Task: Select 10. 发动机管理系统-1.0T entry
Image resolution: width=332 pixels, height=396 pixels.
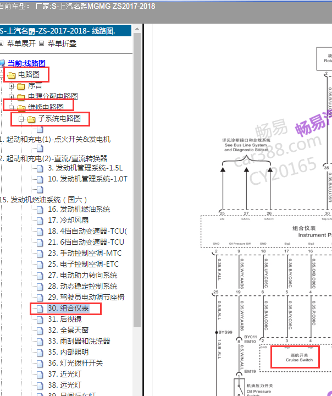Action: pyautogui.click(x=87, y=179)
